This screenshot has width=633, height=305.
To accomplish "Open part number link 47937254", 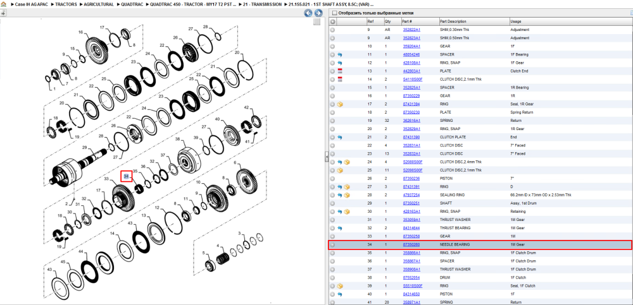I will pos(411,195).
